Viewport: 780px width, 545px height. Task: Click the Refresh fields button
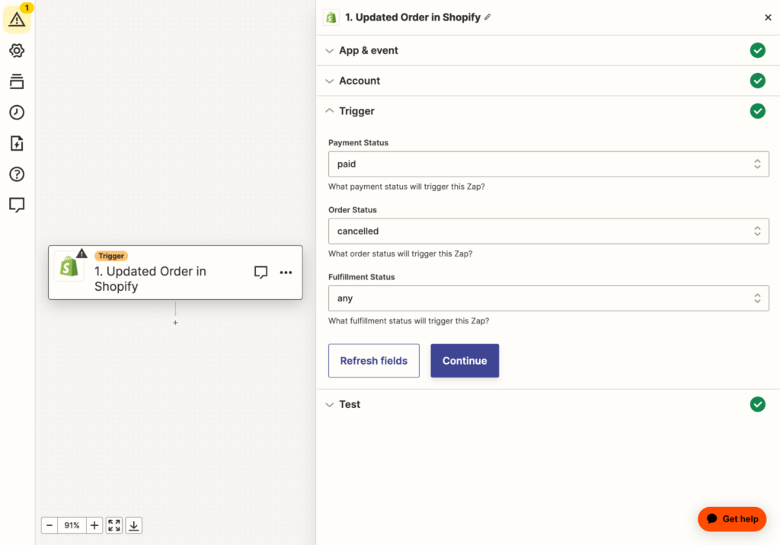[373, 361]
